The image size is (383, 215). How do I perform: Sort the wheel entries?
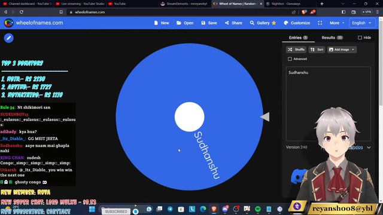click(x=317, y=50)
